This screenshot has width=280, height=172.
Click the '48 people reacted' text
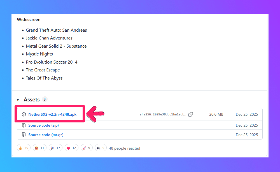[x=124, y=148]
